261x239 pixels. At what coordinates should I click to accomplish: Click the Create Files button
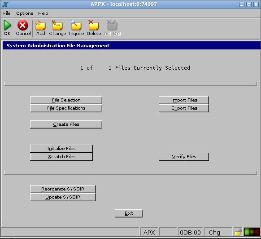click(x=66, y=124)
